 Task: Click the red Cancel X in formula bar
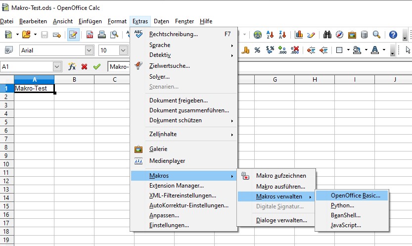(85, 66)
